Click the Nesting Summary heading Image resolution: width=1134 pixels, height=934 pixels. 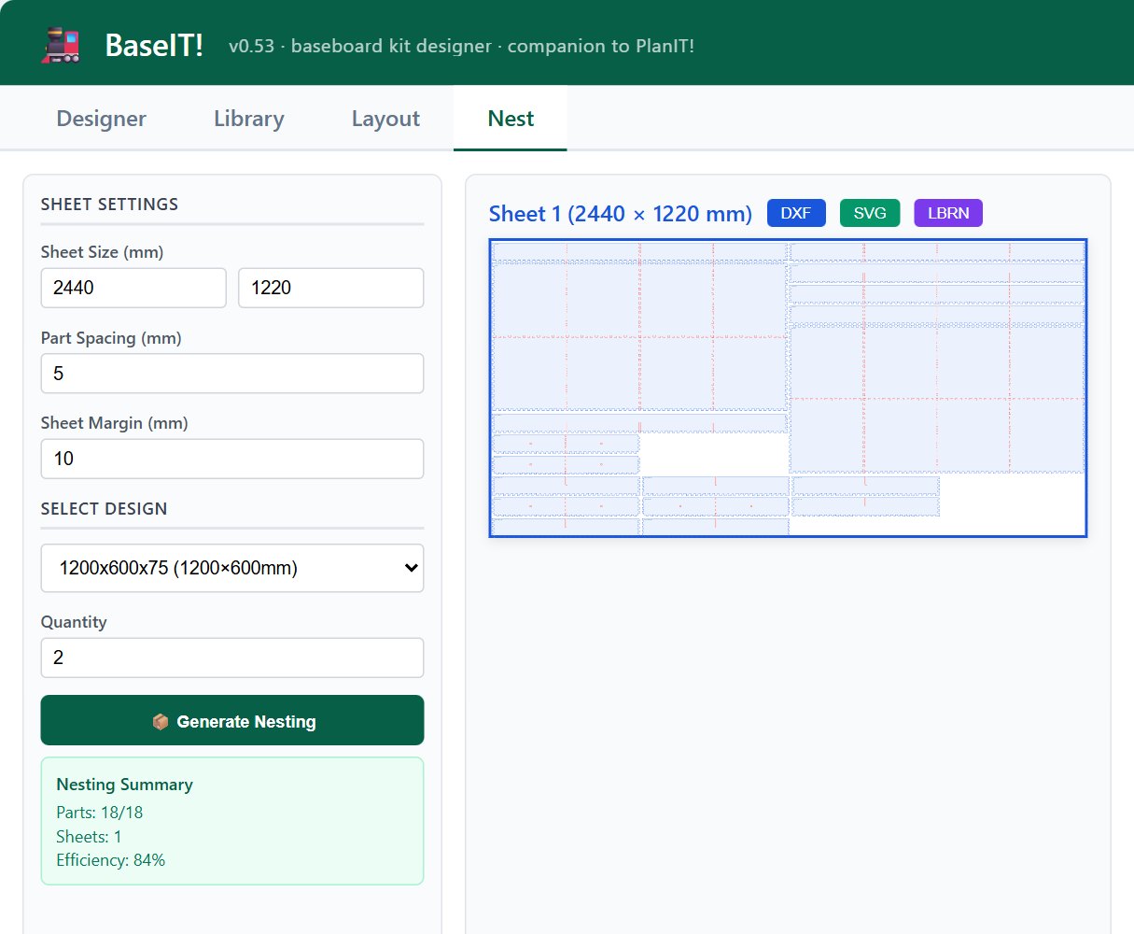point(124,785)
